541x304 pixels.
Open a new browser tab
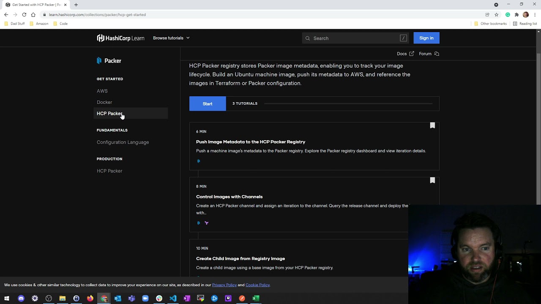pos(76,5)
